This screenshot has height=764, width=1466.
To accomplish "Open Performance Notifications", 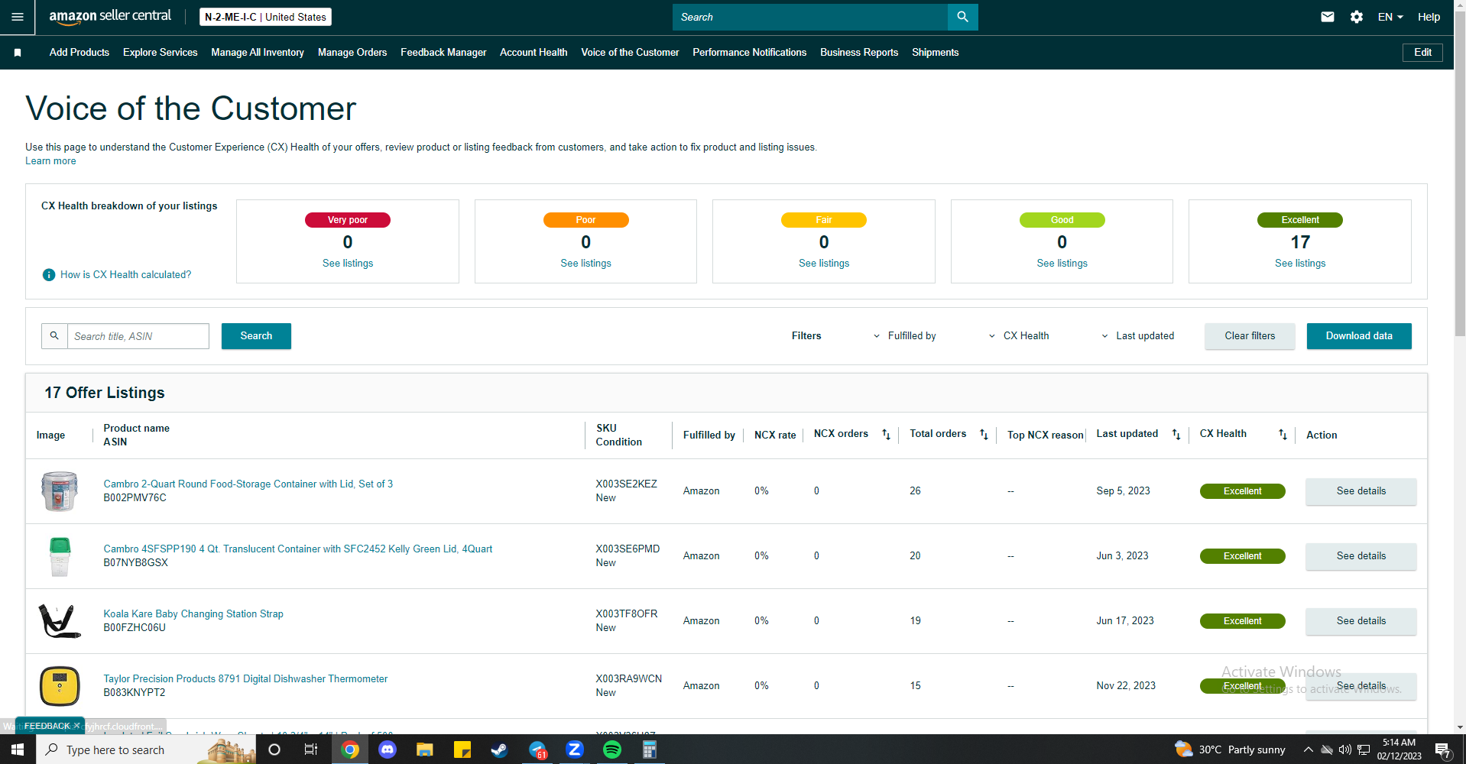I will [x=750, y=53].
